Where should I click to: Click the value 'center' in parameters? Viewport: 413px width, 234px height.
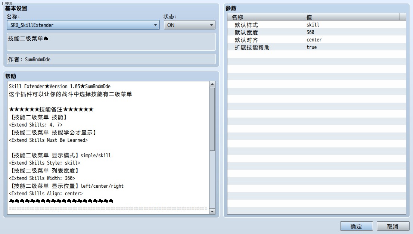click(314, 40)
